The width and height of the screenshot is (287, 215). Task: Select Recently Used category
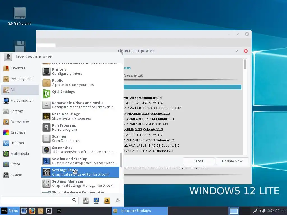(x=20, y=79)
